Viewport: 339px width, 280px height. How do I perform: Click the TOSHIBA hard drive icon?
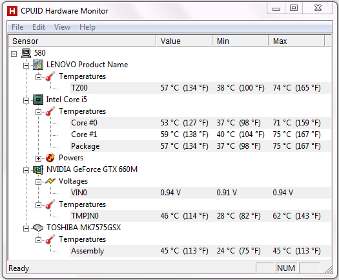38,228
